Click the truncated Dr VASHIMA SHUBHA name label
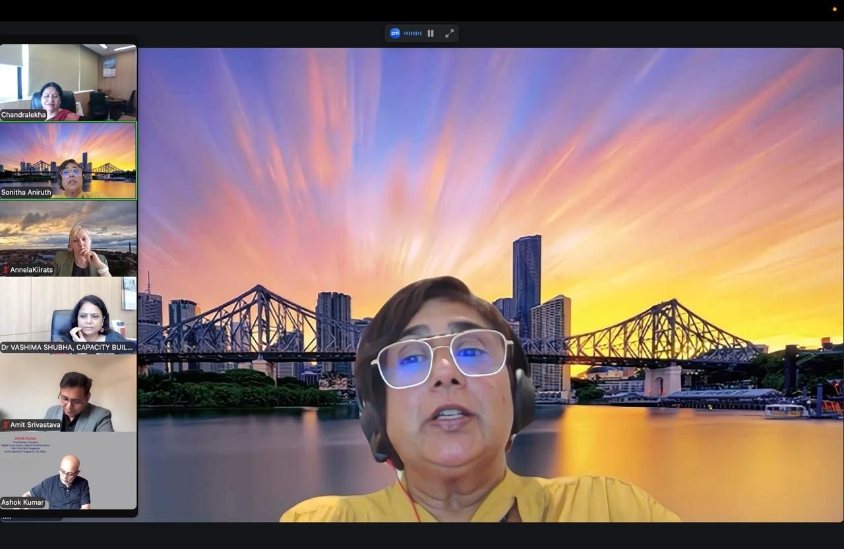This screenshot has height=549, width=844. (x=67, y=347)
